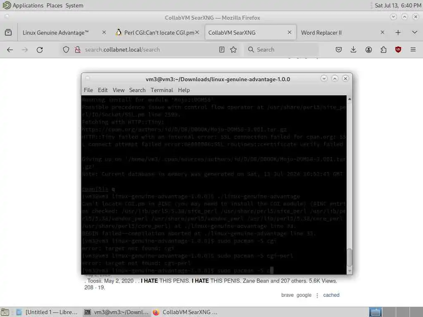Open the terminal Help menu
The height and width of the screenshot is (317, 423).
(x=184, y=90)
